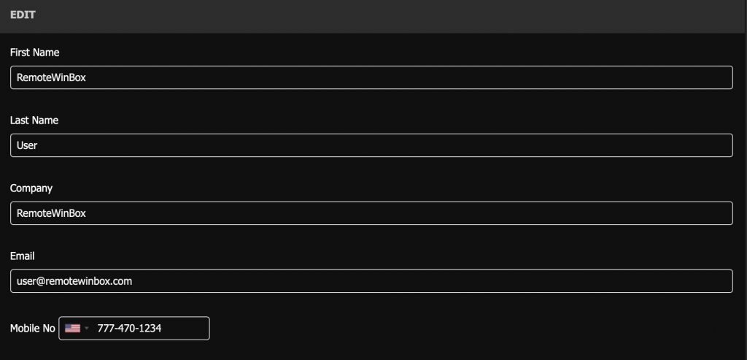Click into the Last Name field
Image resolution: width=747 pixels, height=360 pixels.
tap(371, 145)
